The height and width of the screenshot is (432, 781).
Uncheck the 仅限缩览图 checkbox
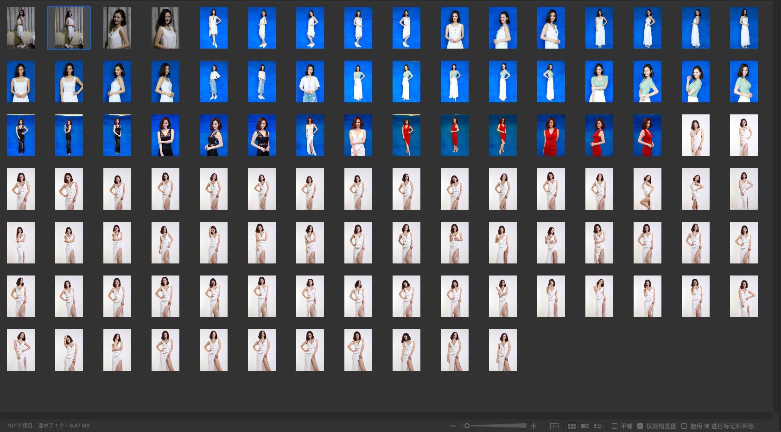640,426
